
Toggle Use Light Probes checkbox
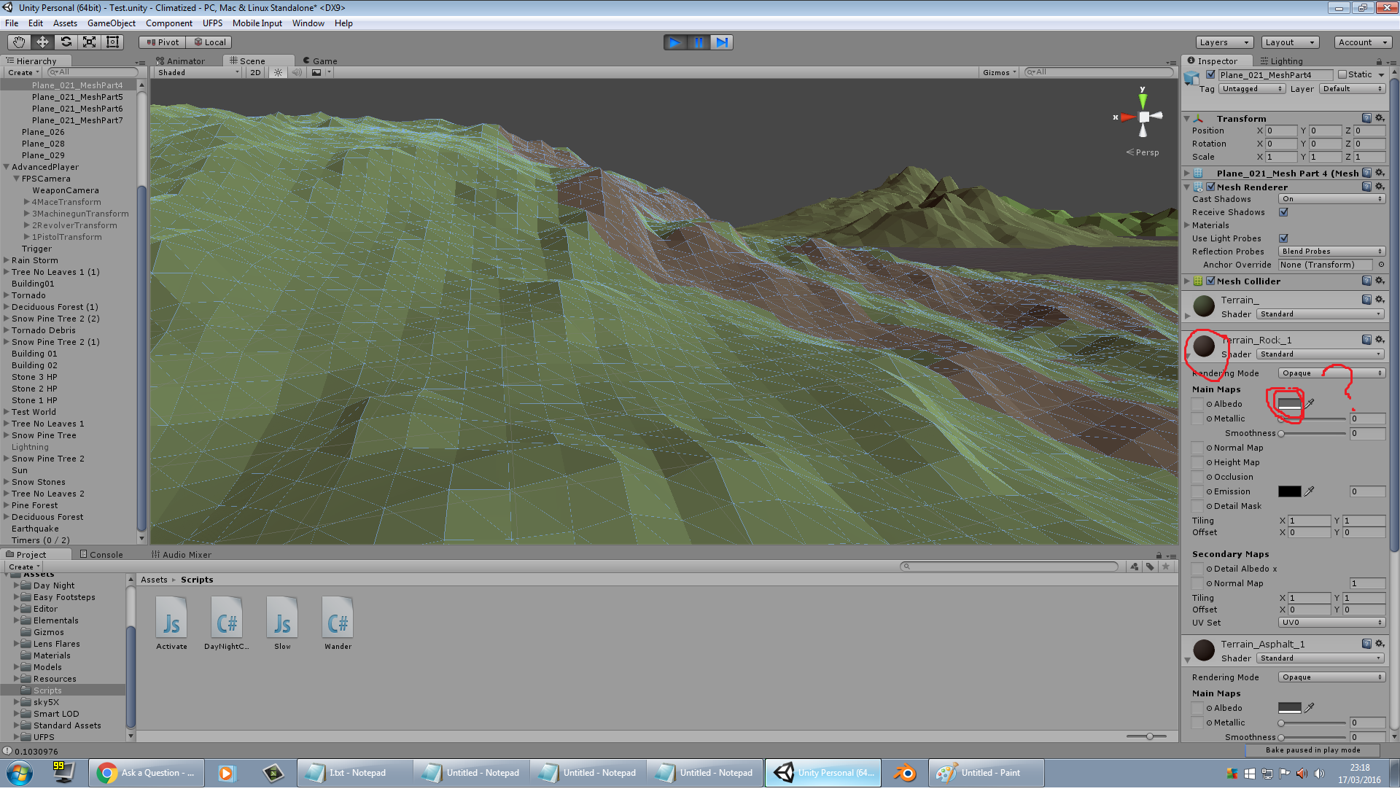pyautogui.click(x=1283, y=238)
